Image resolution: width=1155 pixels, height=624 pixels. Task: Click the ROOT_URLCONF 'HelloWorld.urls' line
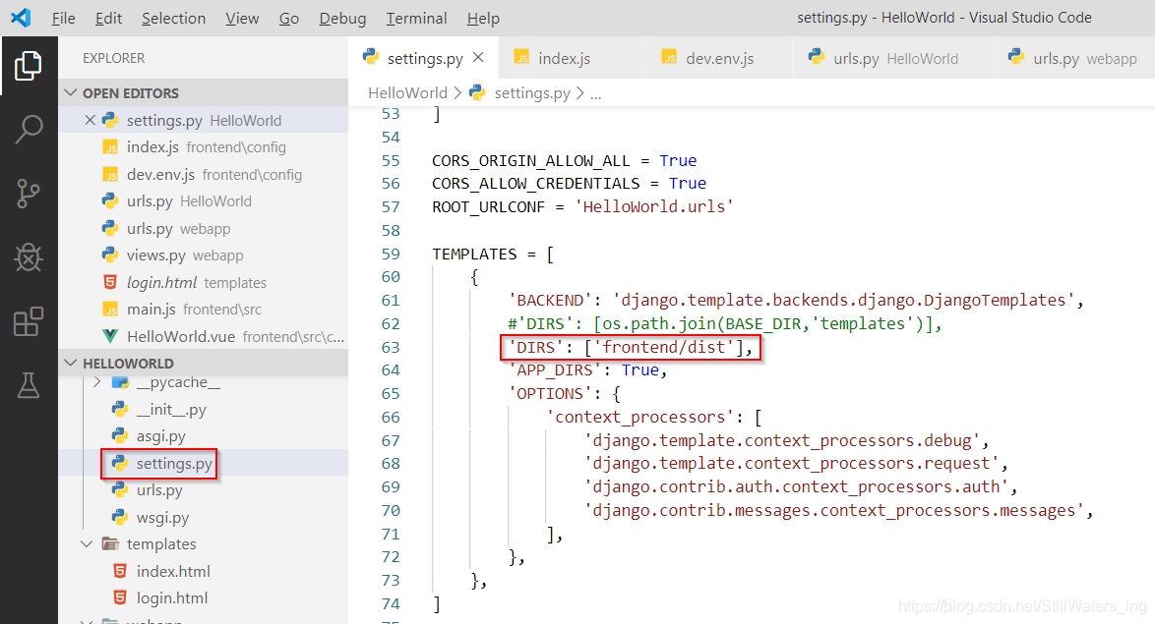582,206
